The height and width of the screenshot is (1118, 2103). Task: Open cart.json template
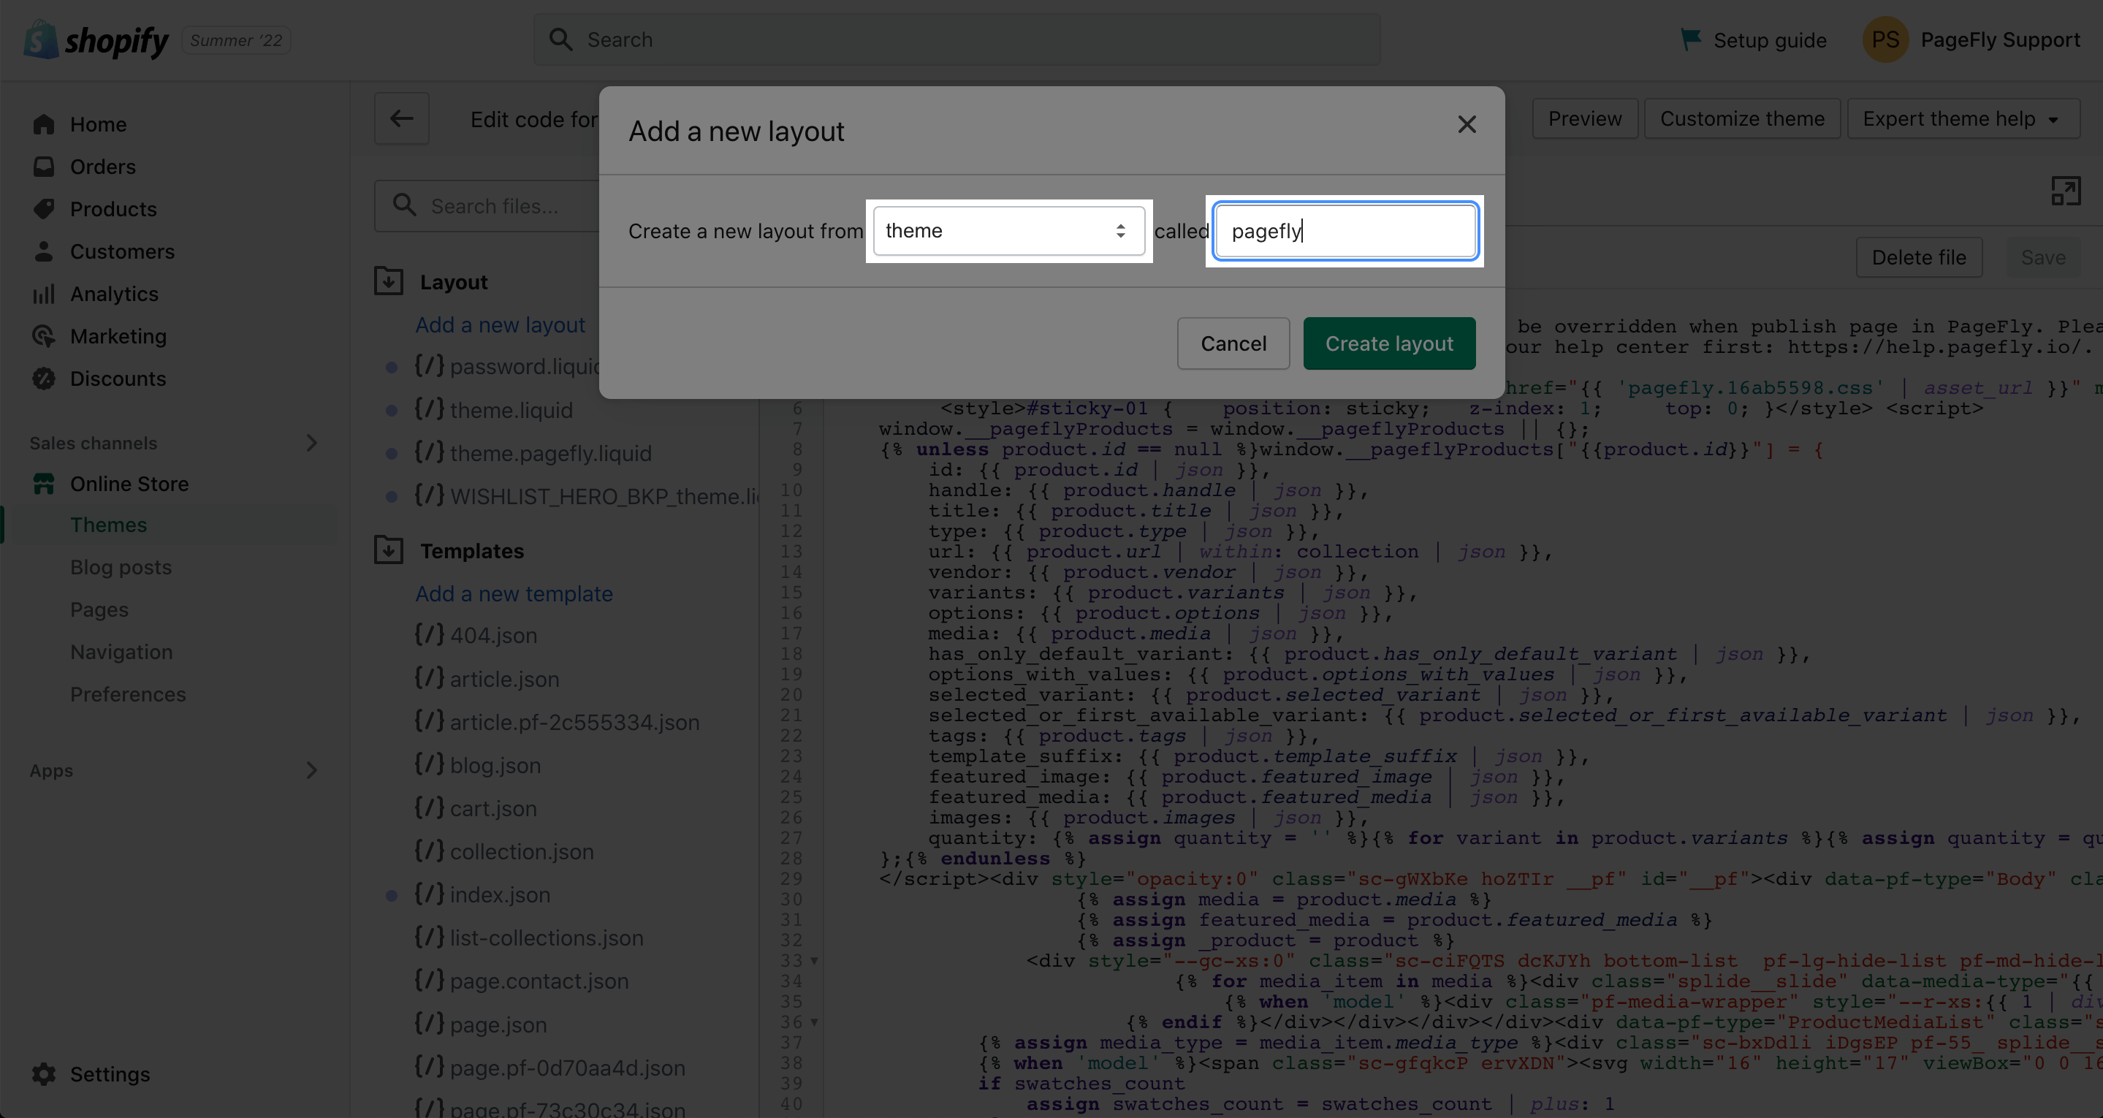click(475, 808)
